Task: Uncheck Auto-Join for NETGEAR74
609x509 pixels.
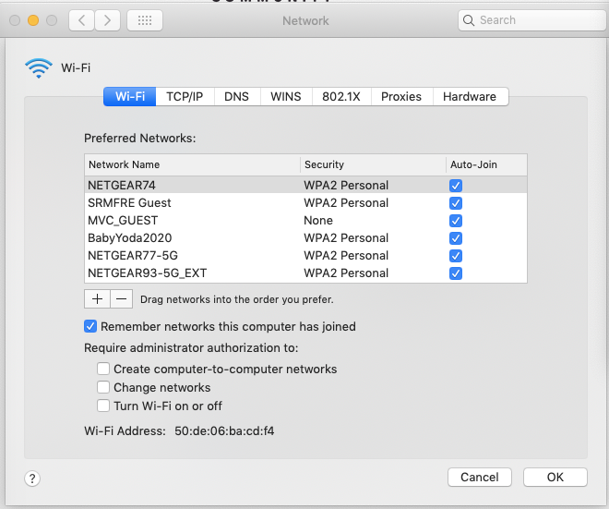Action: point(455,186)
